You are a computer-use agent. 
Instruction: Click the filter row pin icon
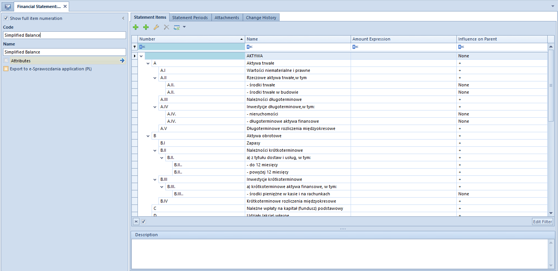[x=134, y=47]
